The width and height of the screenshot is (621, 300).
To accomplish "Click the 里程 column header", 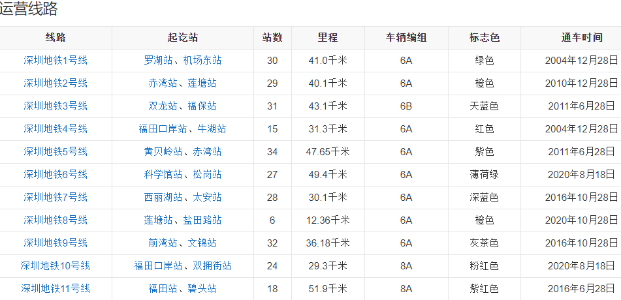I will [x=328, y=38].
